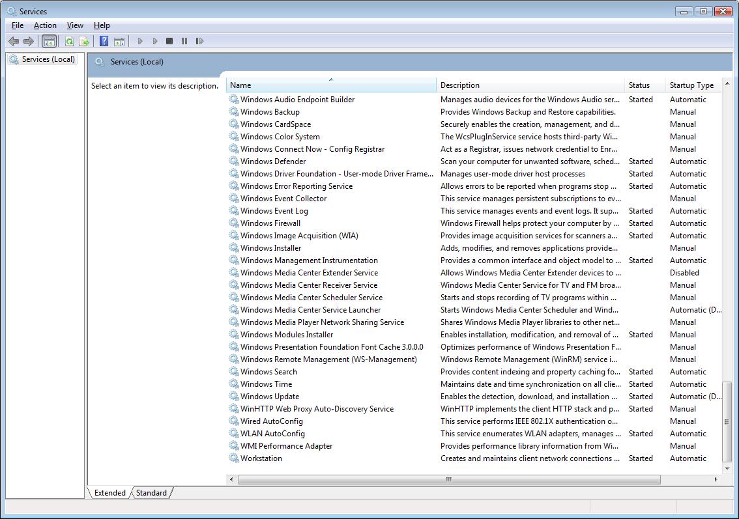
Task: Open the File menu
Action: [18, 25]
